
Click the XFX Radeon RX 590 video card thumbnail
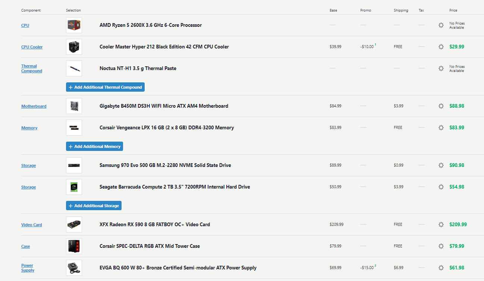point(74,225)
